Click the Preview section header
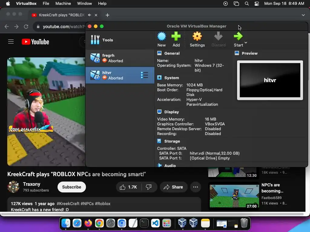This screenshot has height=232, width=310. [x=249, y=53]
